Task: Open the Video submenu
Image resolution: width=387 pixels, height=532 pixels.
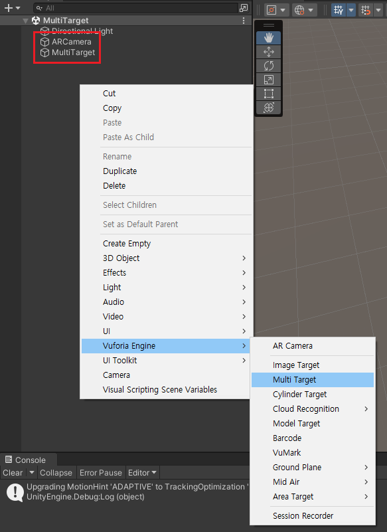Action: click(167, 317)
